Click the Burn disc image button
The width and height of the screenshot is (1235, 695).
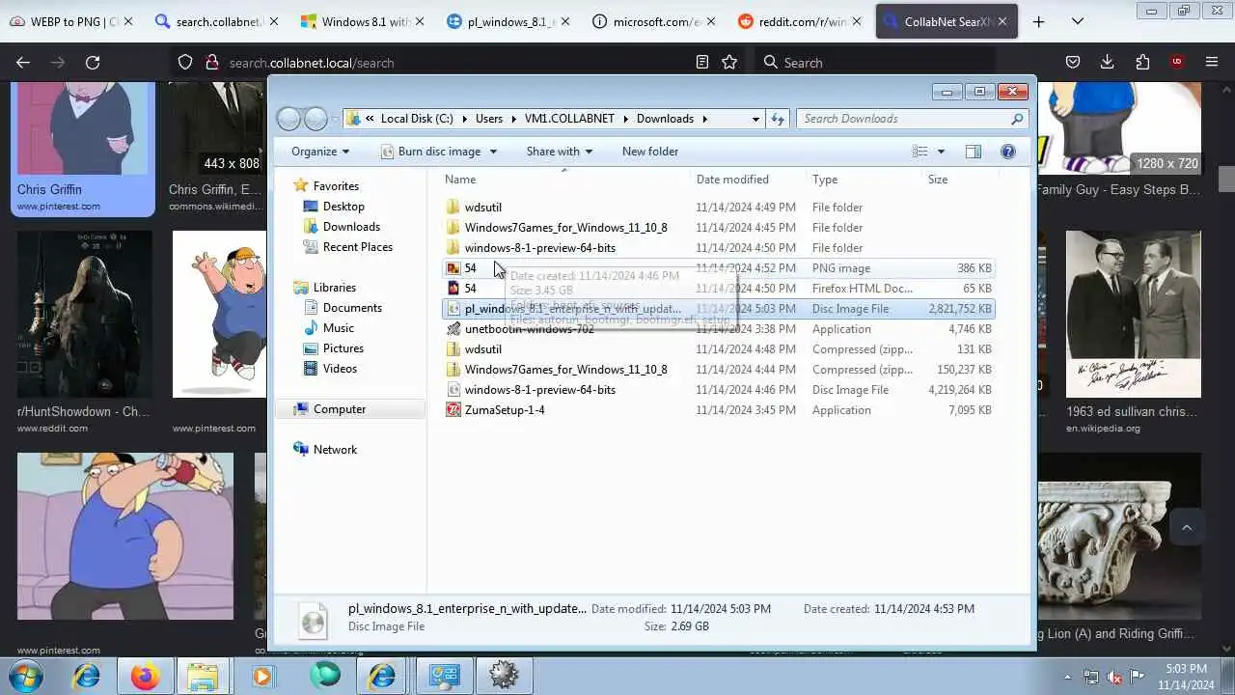pyautogui.click(x=430, y=152)
